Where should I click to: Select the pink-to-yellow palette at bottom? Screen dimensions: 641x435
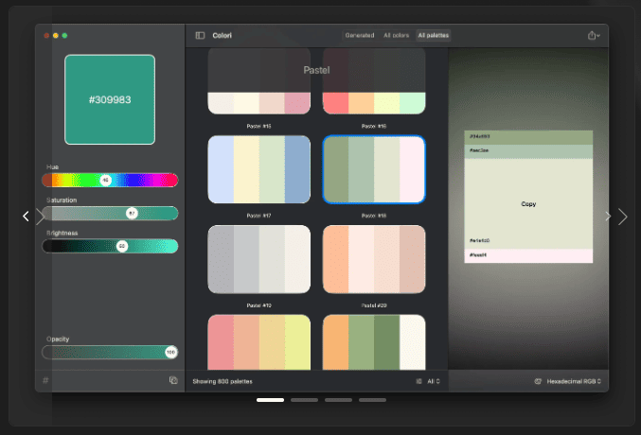coord(259,342)
